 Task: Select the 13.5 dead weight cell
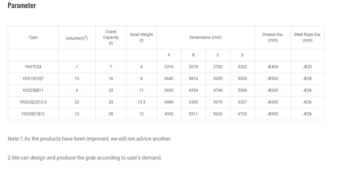tap(141, 102)
